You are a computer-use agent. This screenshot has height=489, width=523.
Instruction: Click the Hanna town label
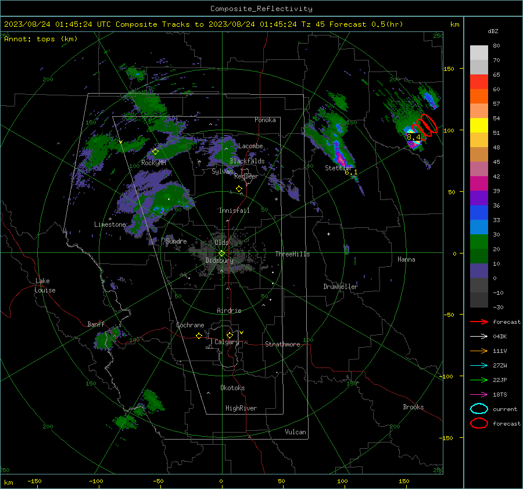406,259
